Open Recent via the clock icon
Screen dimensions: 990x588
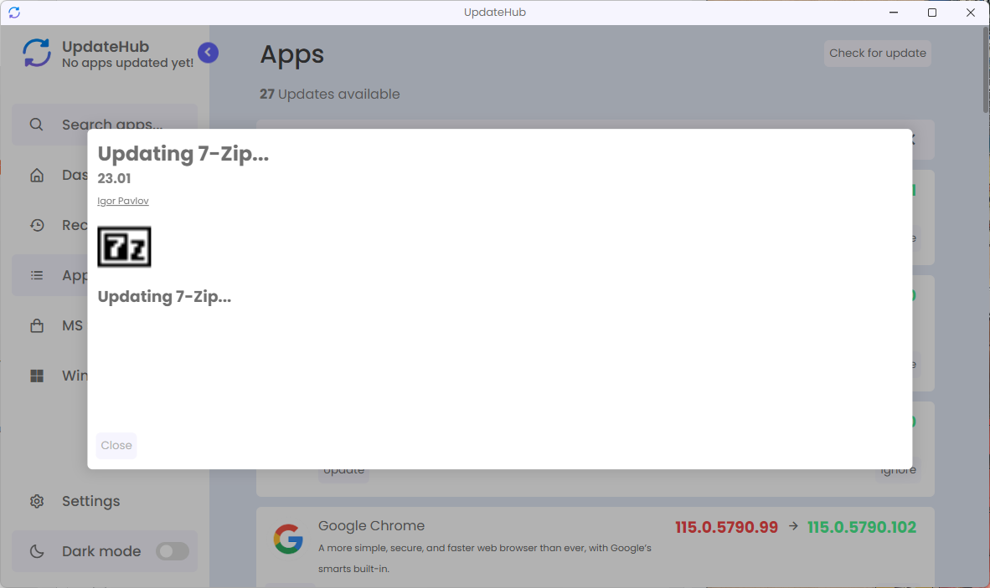[x=37, y=225]
